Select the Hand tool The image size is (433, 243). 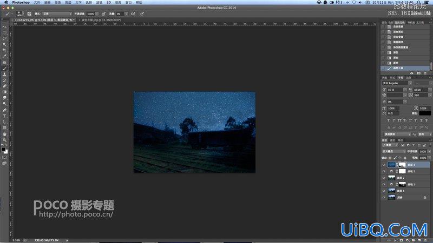pyautogui.click(x=4, y=134)
